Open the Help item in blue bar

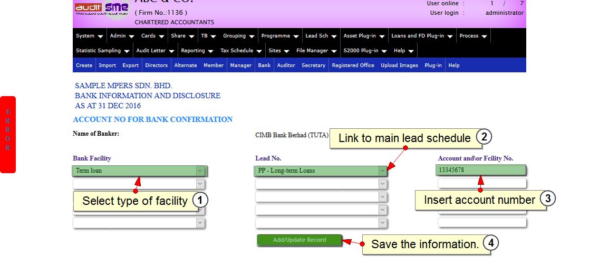[x=453, y=65]
